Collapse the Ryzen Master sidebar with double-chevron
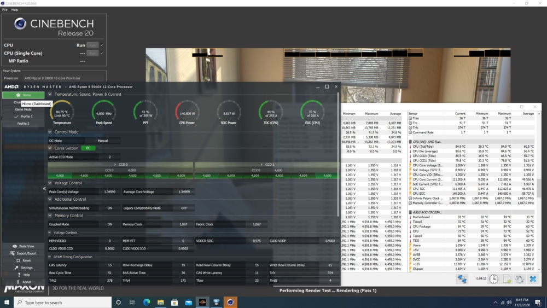547x308 pixels. (44, 189)
